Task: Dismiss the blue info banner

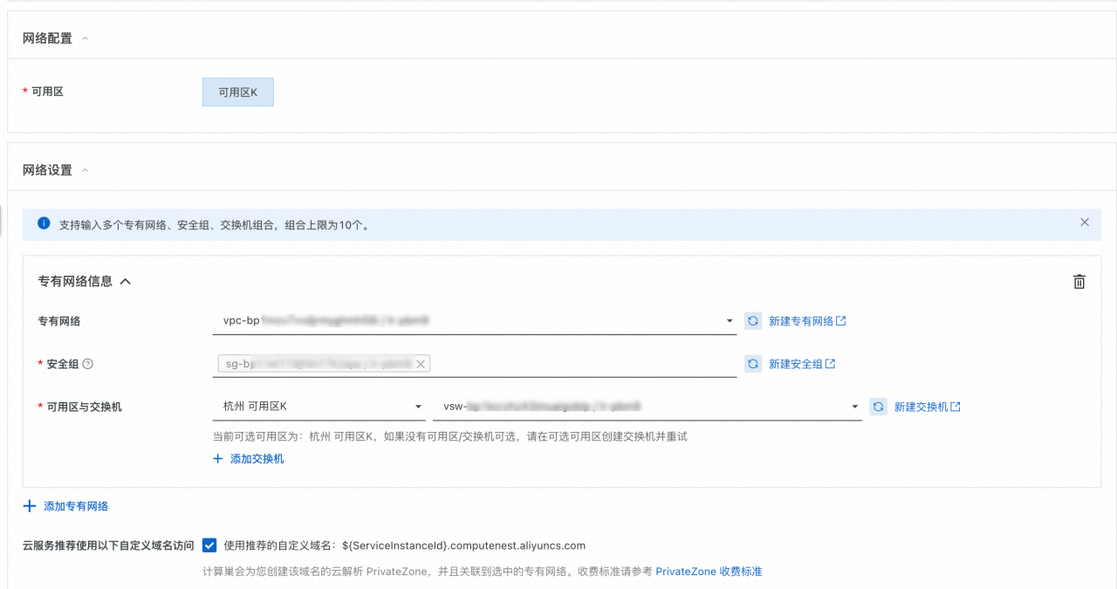Action: 1085,223
